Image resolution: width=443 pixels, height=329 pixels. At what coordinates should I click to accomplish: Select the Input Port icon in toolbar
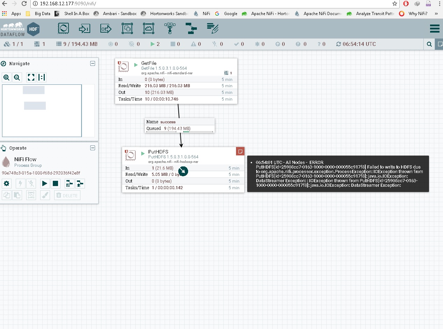click(x=85, y=29)
